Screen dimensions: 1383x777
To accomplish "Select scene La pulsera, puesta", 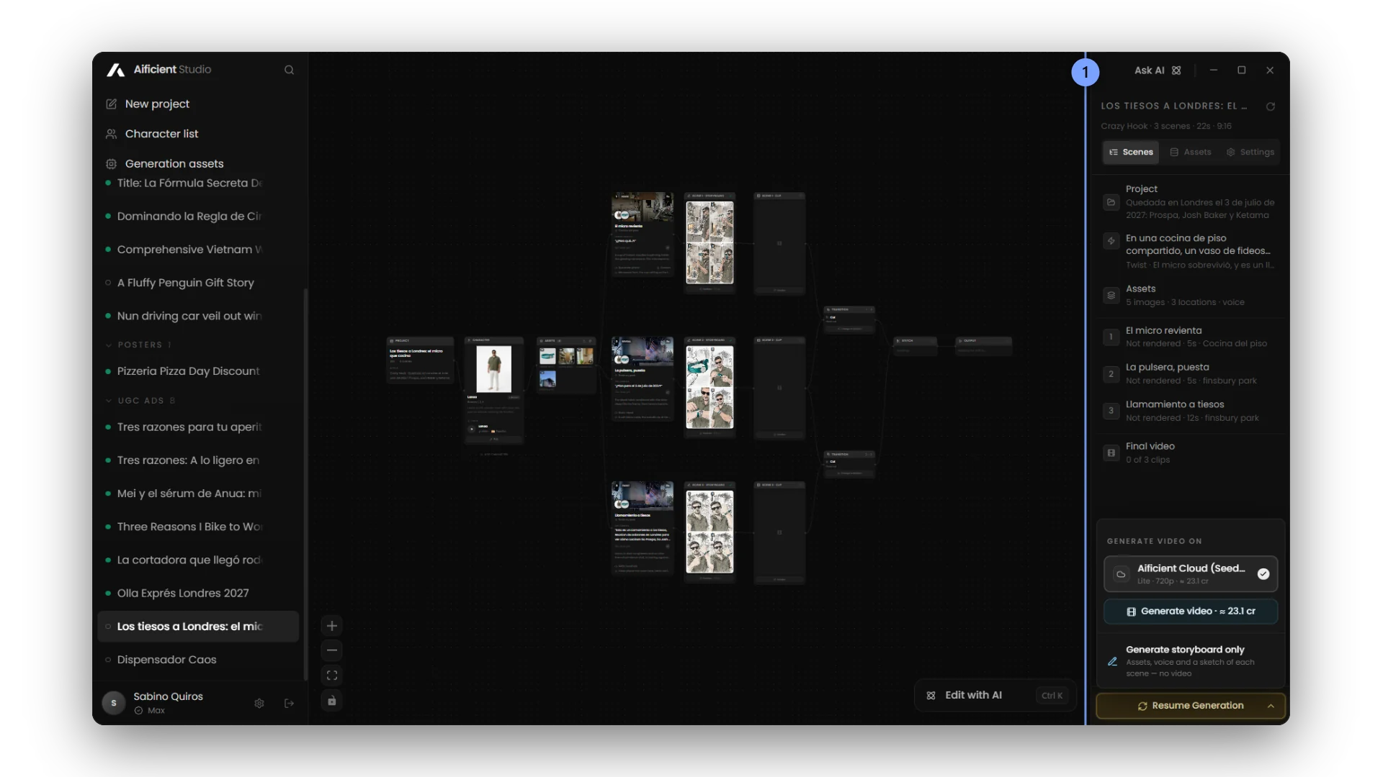I will pos(1191,373).
